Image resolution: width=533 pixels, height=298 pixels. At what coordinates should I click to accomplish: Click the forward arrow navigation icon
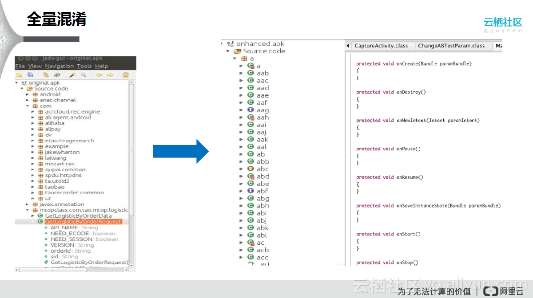tap(110, 75)
